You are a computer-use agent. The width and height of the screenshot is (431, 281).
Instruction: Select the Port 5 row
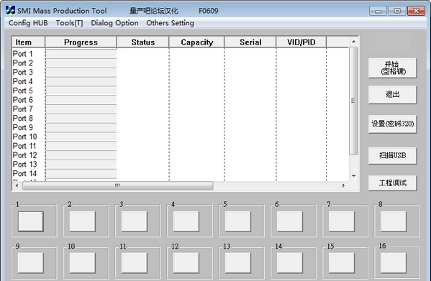point(181,91)
